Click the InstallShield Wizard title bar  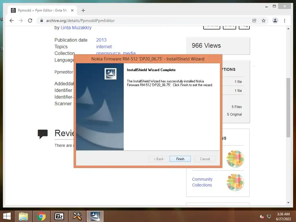148,59
